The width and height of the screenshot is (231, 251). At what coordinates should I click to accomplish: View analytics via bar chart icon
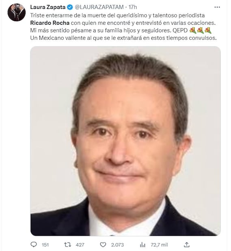tap(142, 245)
